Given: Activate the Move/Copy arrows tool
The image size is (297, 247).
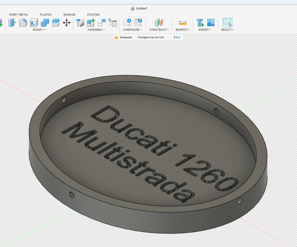Looking at the screenshot, I should click(67, 23).
